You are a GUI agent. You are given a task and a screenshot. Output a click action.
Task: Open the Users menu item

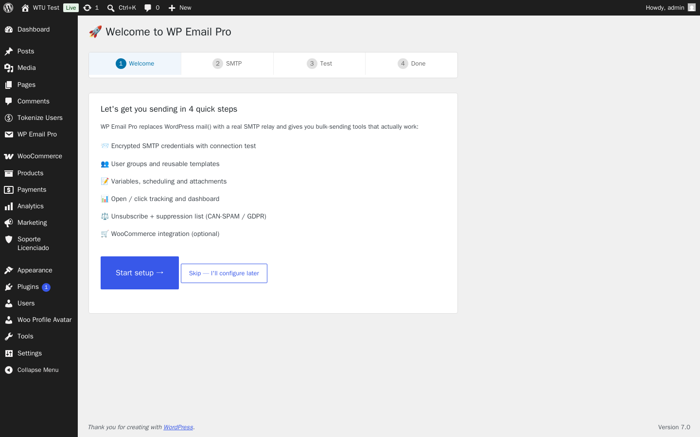tap(39, 303)
